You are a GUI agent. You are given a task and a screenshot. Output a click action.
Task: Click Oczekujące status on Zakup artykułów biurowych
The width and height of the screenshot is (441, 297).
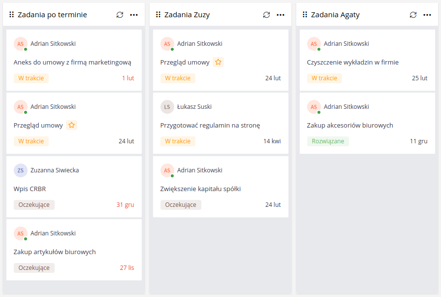tap(34, 268)
